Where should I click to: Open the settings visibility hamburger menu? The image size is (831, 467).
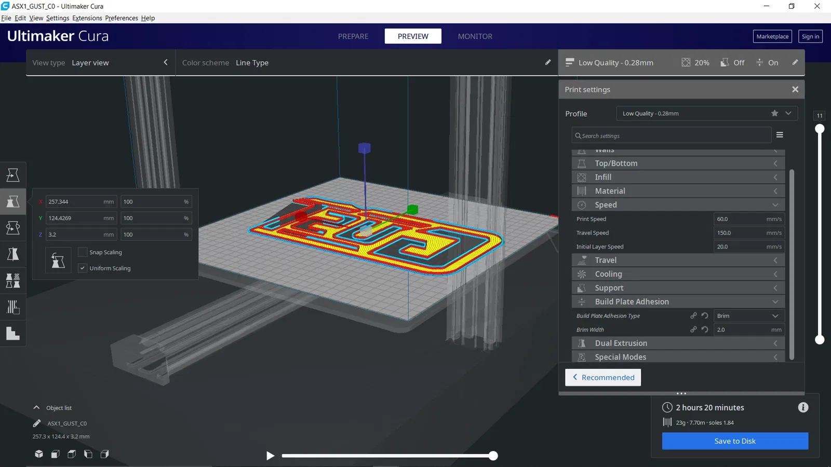point(780,135)
